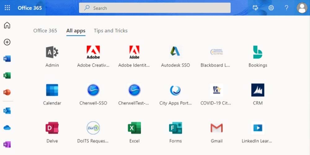Click the Admin app label

(x=52, y=65)
